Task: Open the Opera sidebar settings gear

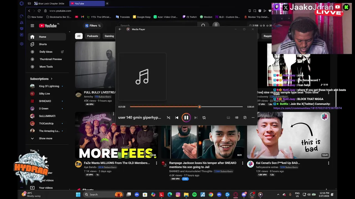Action: click(22, 44)
